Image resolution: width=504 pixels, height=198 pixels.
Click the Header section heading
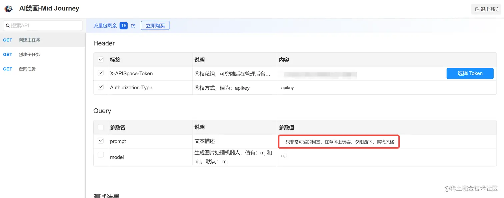pyautogui.click(x=104, y=43)
